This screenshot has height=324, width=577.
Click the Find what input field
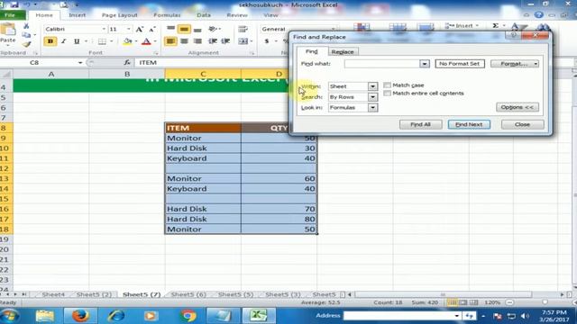[382, 64]
